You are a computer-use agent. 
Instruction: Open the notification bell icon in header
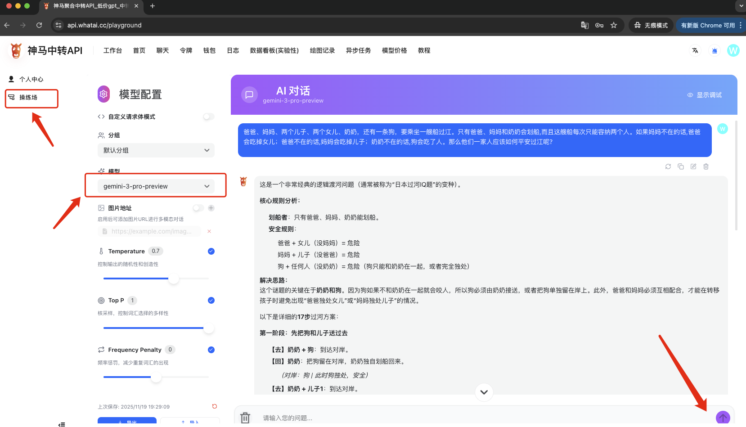715,50
